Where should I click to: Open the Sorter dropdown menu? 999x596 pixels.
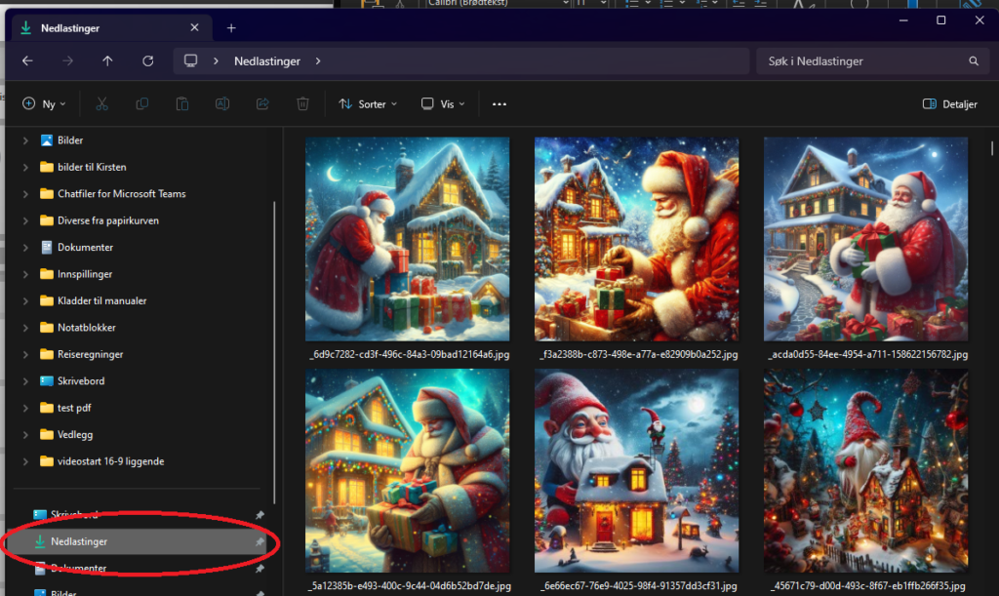coord(368,104)
